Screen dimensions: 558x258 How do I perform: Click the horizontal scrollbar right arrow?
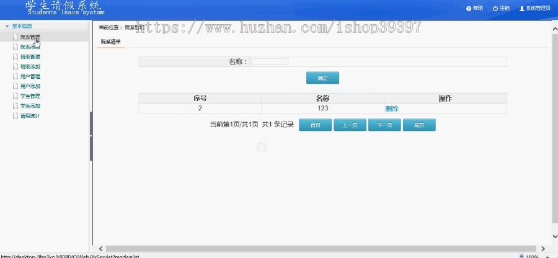click(543, 249)
